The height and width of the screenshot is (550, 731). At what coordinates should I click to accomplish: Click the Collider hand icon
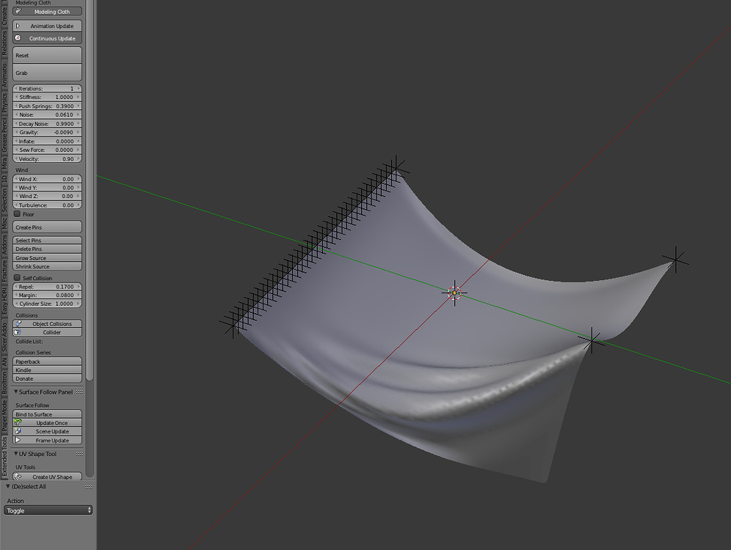point(18,332)
